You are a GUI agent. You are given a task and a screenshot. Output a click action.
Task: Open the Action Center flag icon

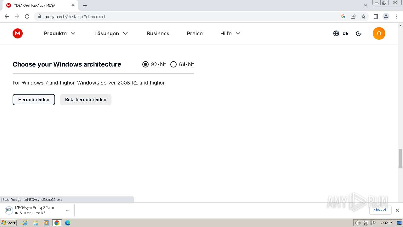[x=373, y=223]
